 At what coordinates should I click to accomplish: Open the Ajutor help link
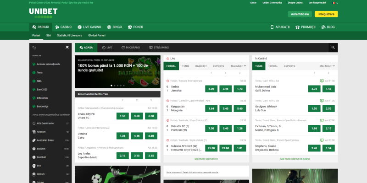[x=253, y=3]
